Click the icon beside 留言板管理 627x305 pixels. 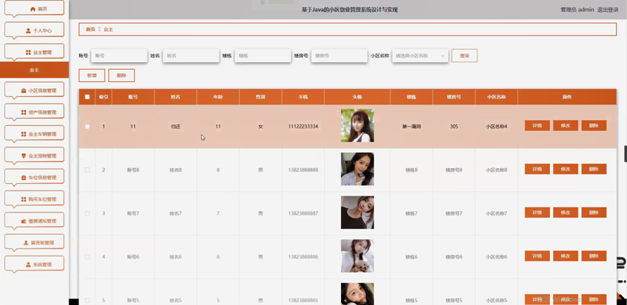[26, 243]
